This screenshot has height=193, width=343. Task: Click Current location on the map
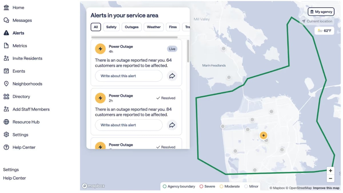point(317,21)
